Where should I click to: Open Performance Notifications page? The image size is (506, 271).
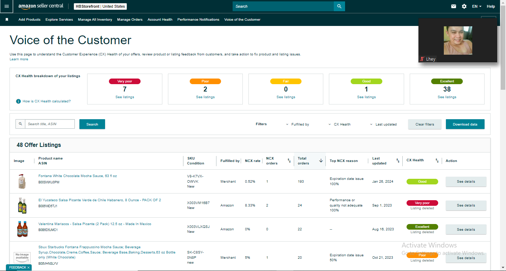(198, 20)
